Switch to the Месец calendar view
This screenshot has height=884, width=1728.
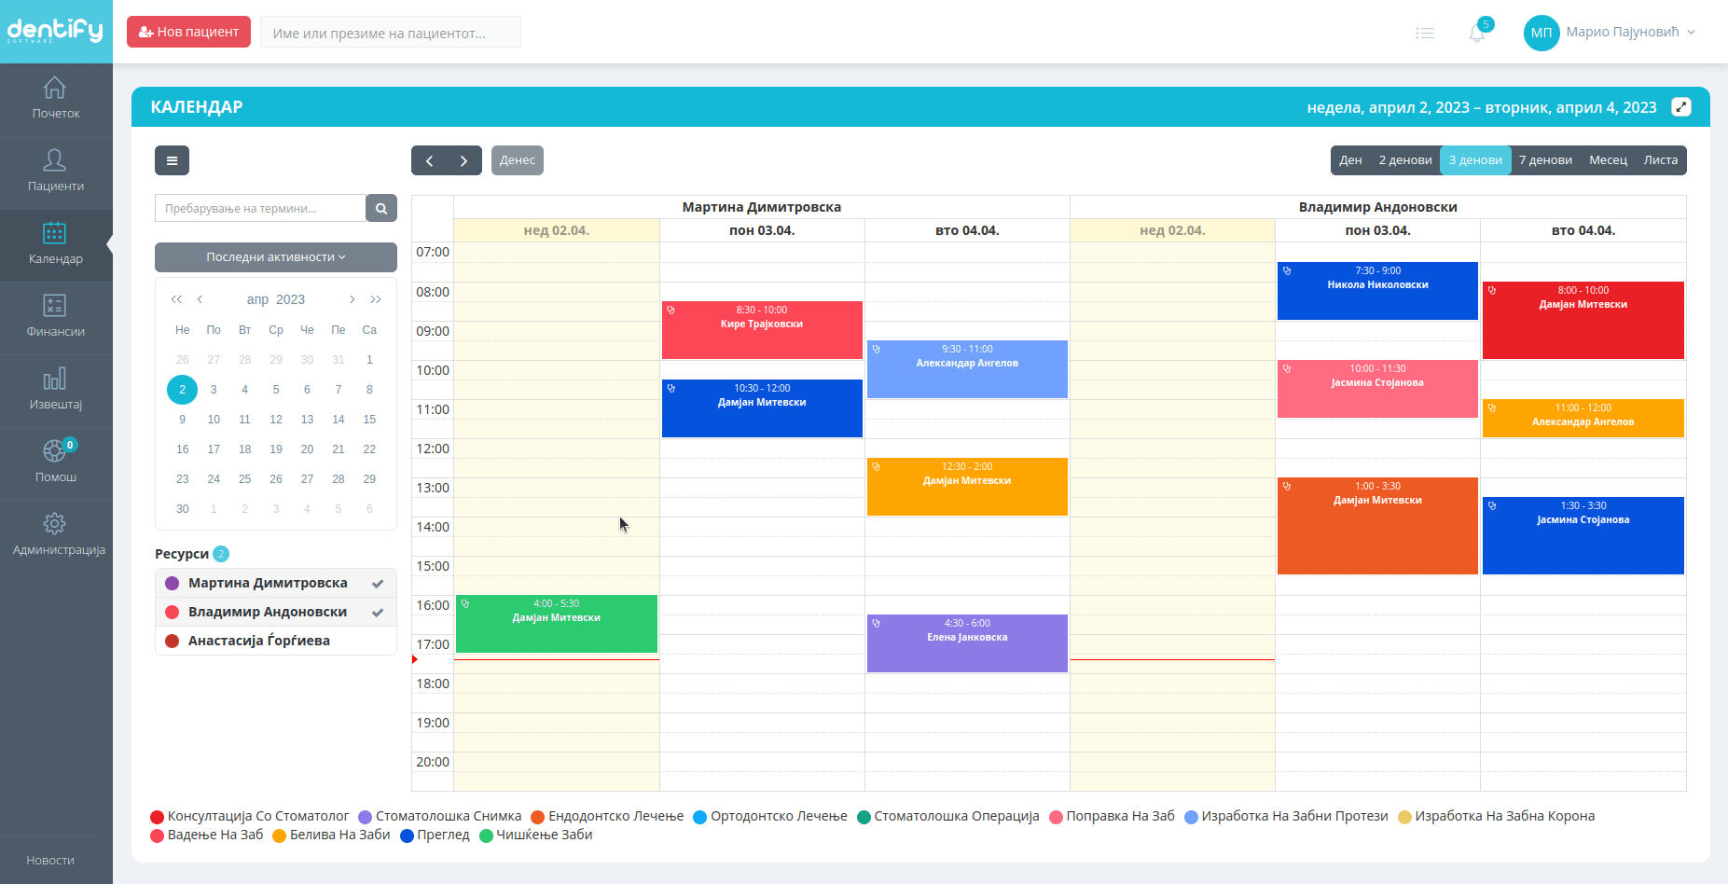(1608, 159)
